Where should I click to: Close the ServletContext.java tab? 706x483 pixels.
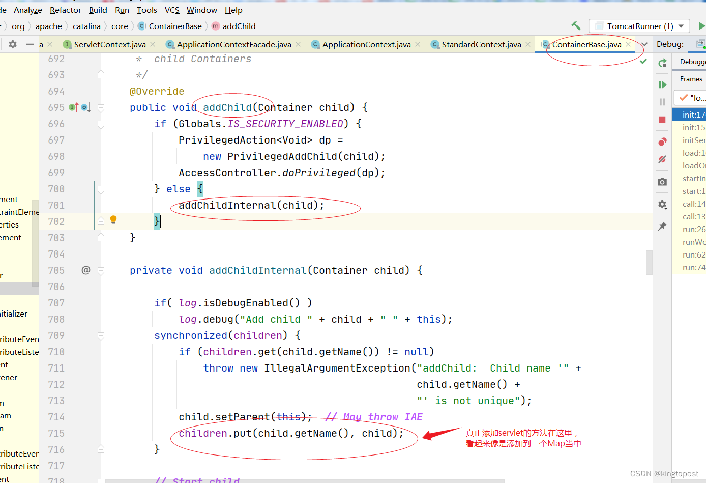click(x=153, y=44)
